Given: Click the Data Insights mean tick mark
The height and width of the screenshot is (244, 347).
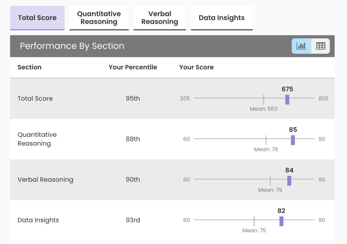Looking at the screenshot, I should coord(254,221).
